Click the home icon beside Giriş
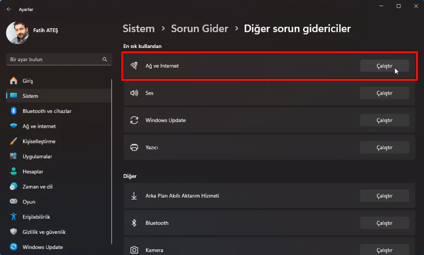Viewport: 424px width, 255px height. click(14, 80)
